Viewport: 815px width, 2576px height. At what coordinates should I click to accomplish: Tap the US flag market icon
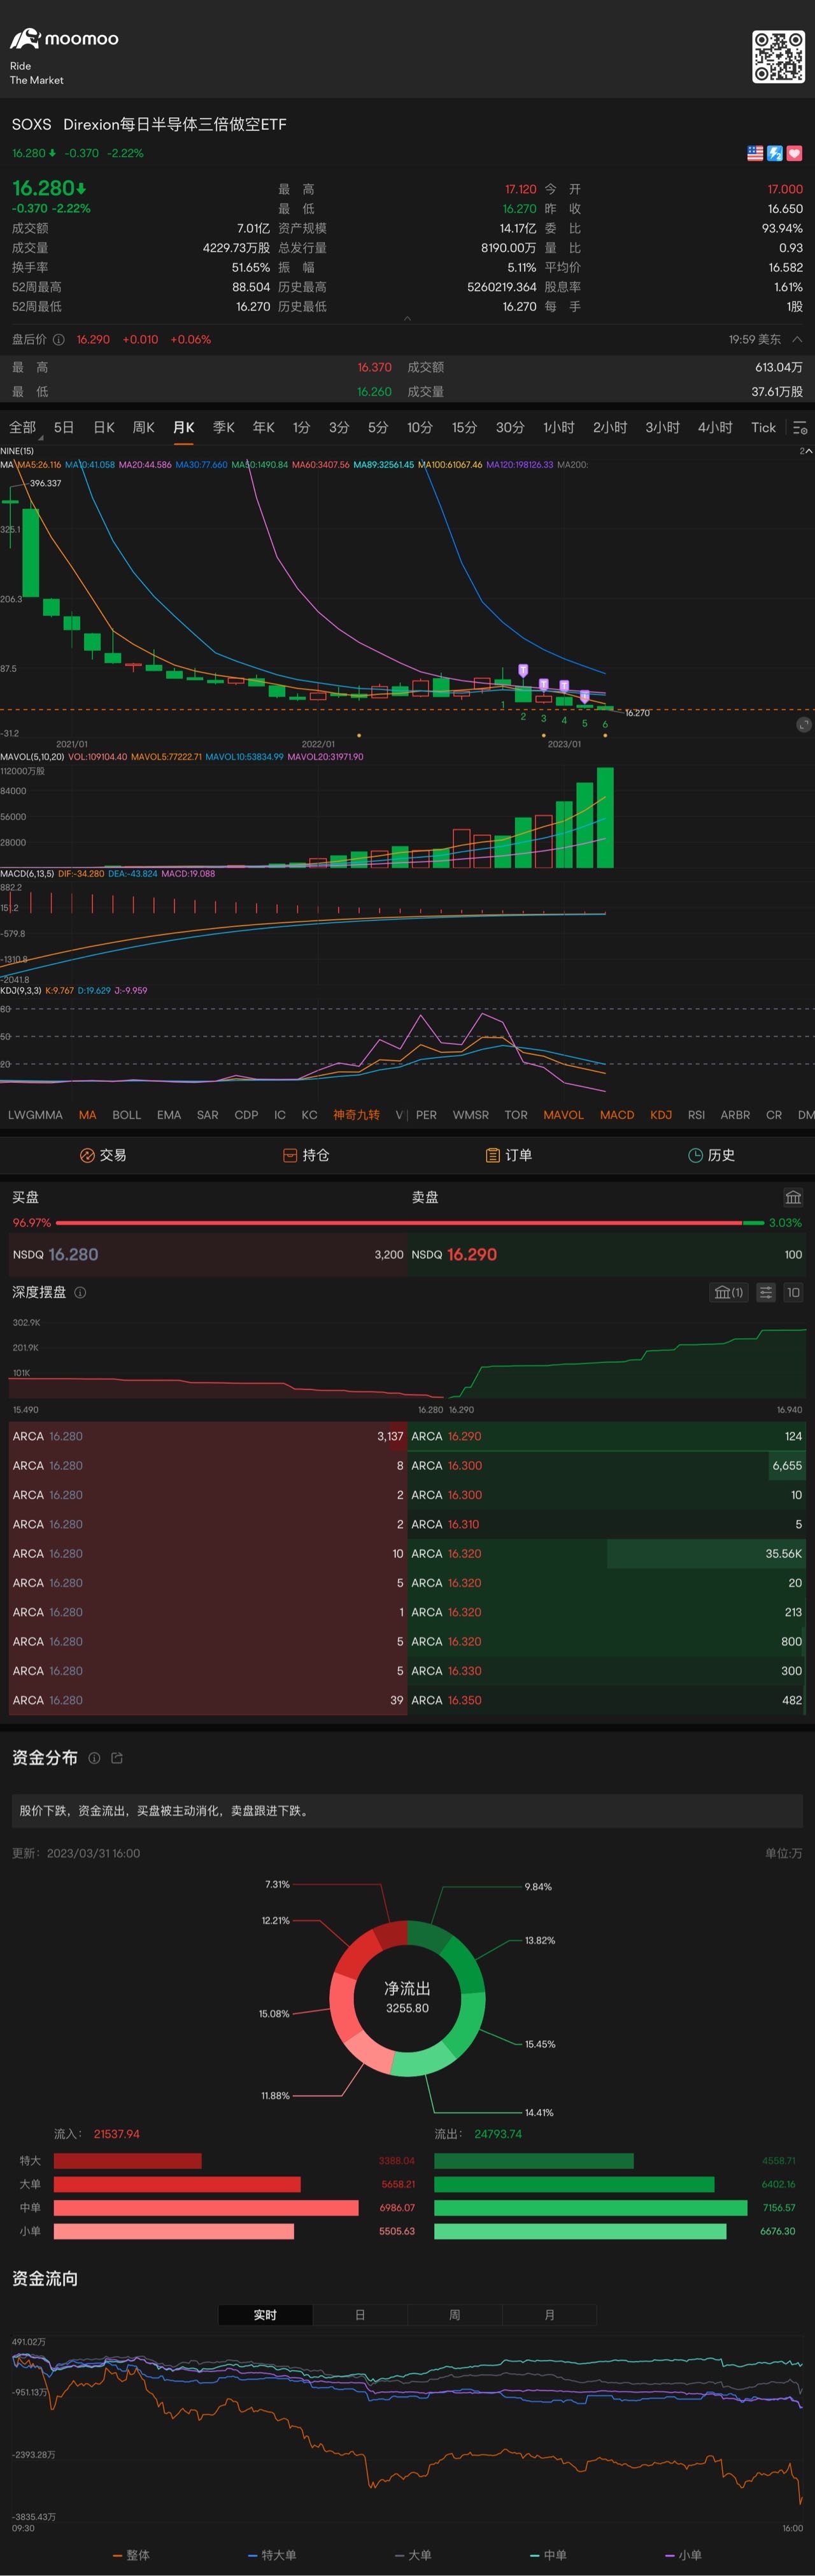755,153
